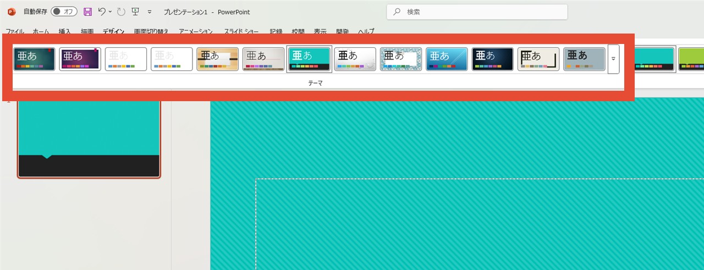This screenshot has height=270, width=704.
Task: Toggle the 自動保存 AutoSave switch
Action: coord(64,12)
